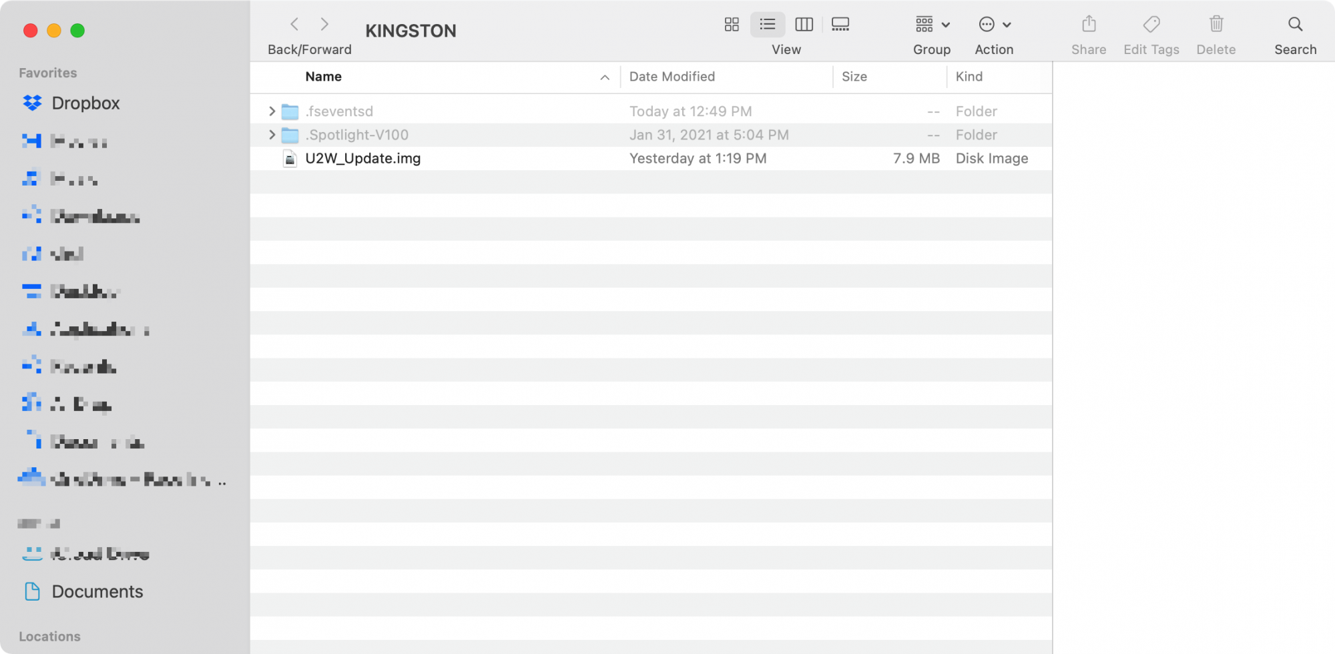Open Dropbox in the sidebar
Screen dimensions: 1335x654
71,103
